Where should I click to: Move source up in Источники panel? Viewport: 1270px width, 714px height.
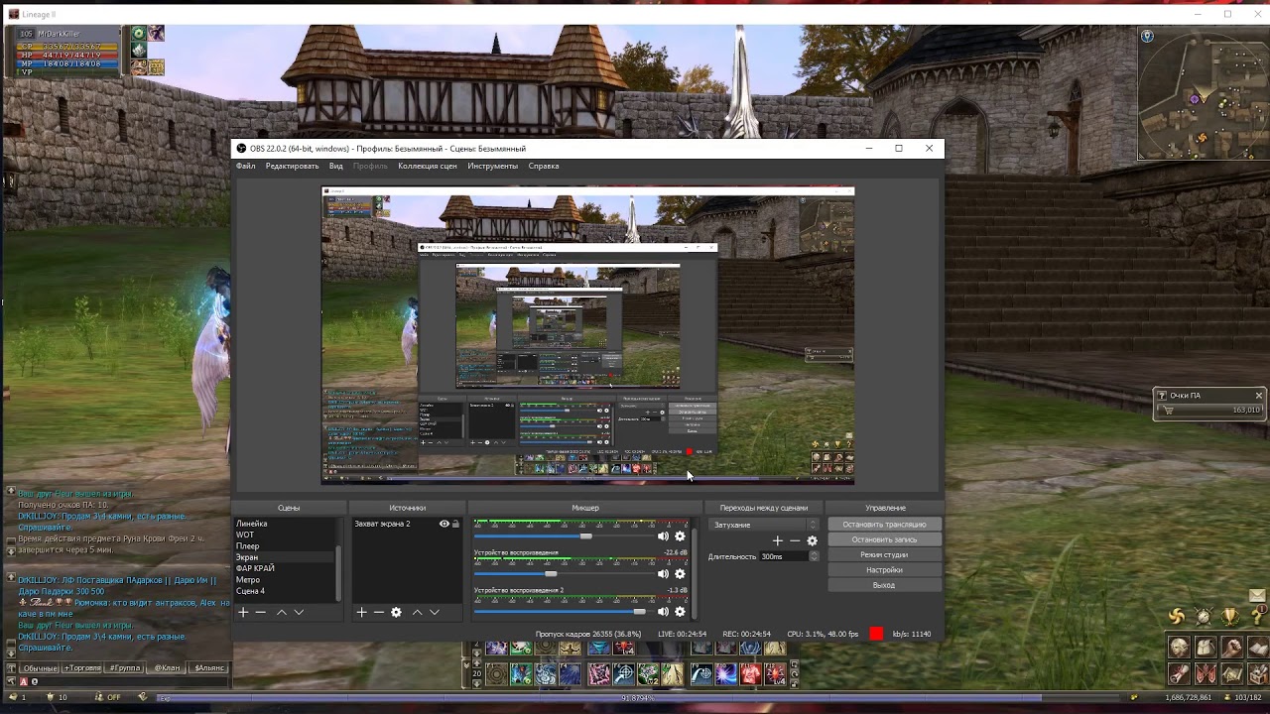coord(417,612)
